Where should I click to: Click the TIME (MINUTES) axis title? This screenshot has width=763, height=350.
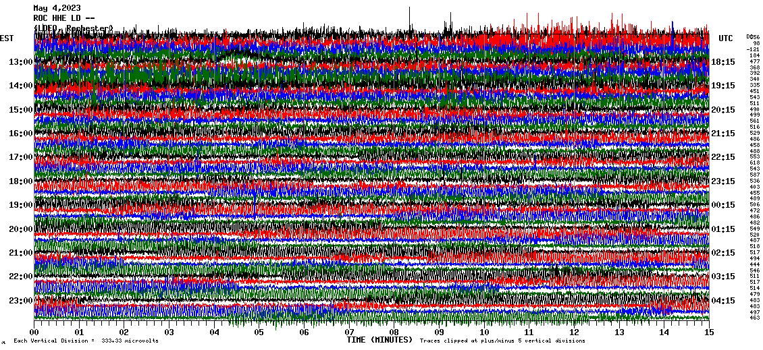[x=379, y=340]
